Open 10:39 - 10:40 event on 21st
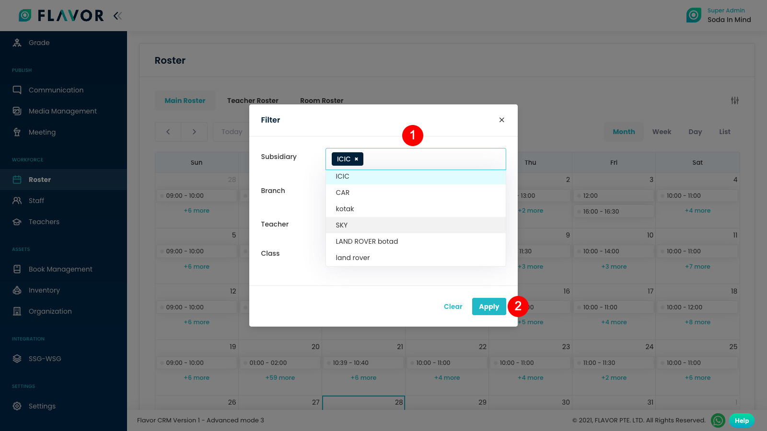 364,363
